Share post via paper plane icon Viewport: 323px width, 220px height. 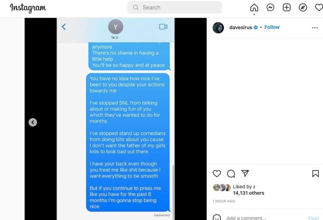[x=245, y=173]
